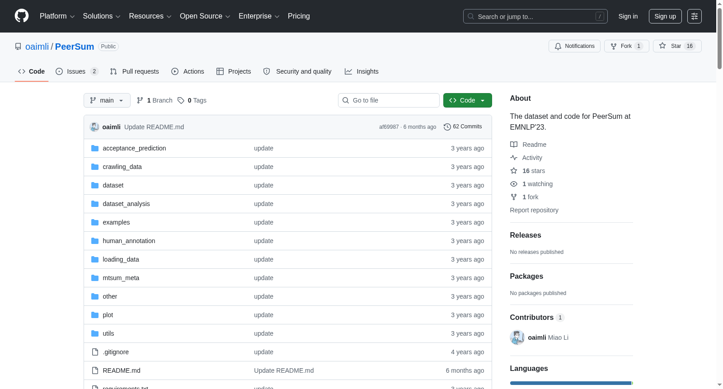The width and height of the screenshot is (723, 389).
Task: Click the mtsum_meta folder icon
Action: (95, 278)
